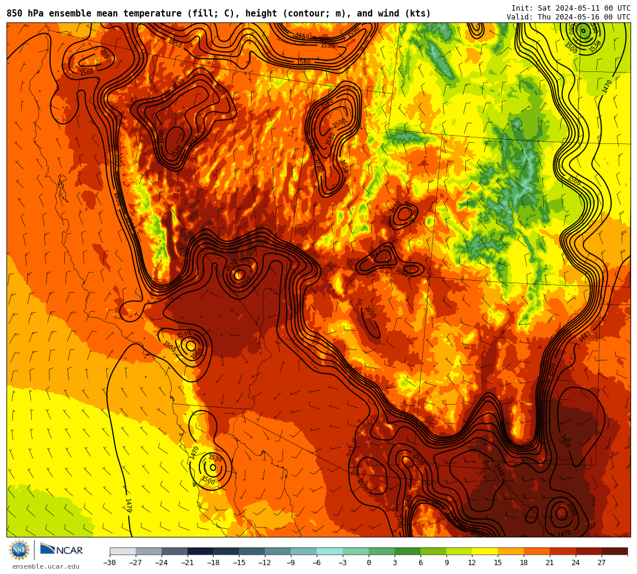Click the light orange 15 to 18 colorbar segment
The height and width of the screenshot is (574, 637).
pyautogui.click(x=511, y=551)
